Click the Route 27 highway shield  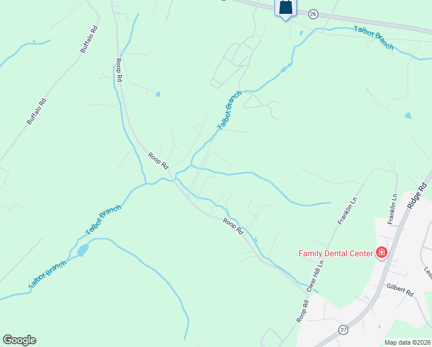point(343,330)
